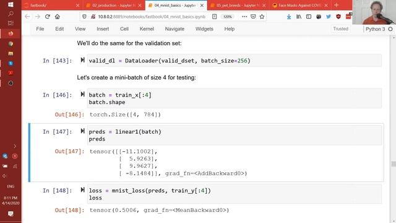Open the red shield extension icon
This screenshot has width=396, height=223.
click(x=338, y=17)
